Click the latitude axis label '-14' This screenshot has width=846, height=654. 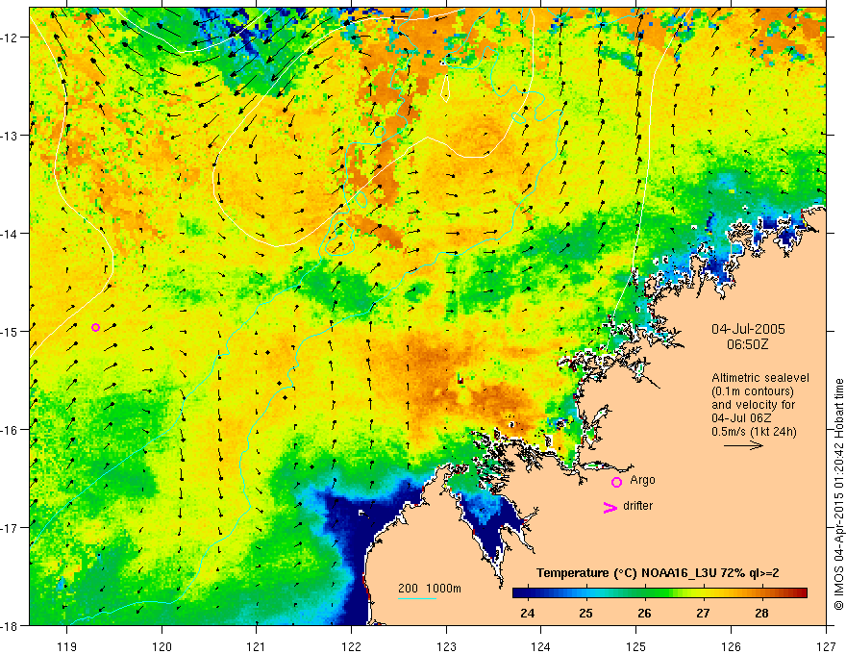pyautogui.click(x=9, y=234)
